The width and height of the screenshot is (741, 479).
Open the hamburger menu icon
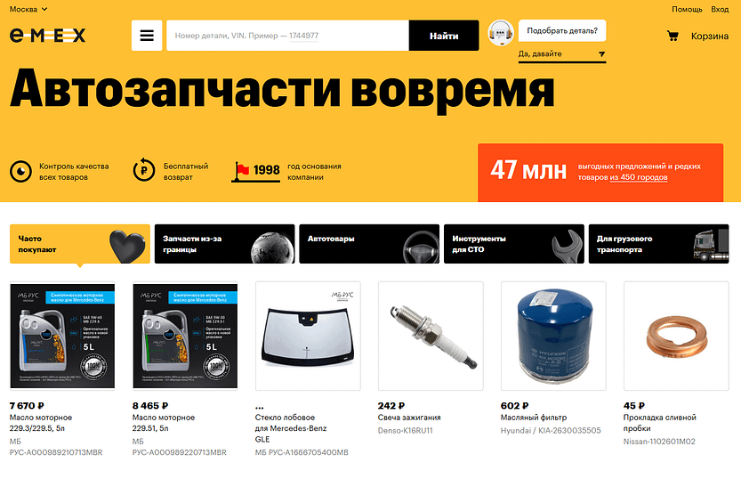click(147, 36)
